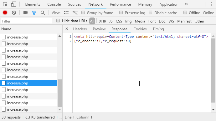Viewport: 216px width, 121px height.
Task: Open the Console tab
Action: tap(54, 4)
